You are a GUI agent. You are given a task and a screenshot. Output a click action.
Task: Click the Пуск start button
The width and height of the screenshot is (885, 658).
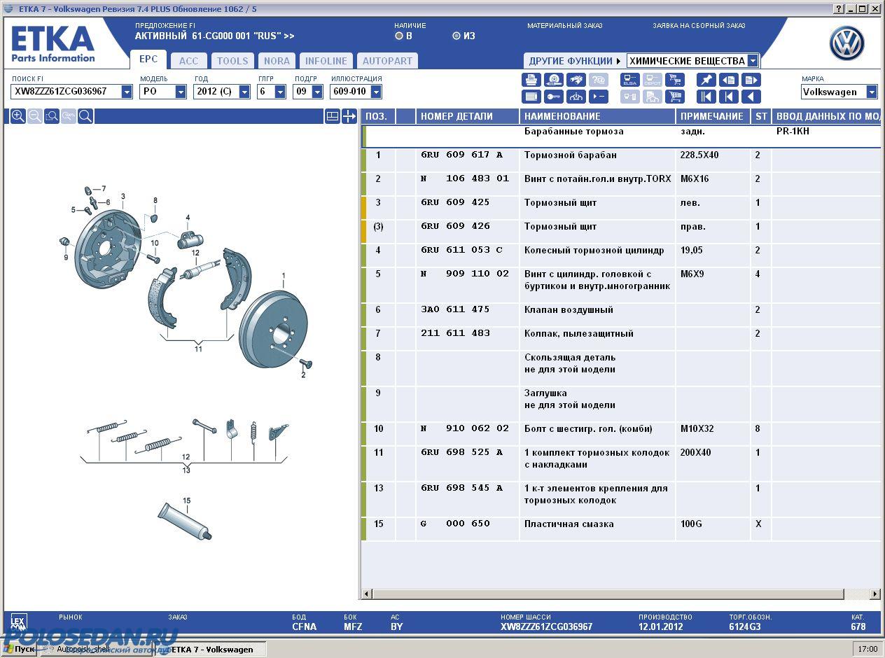tap(19, 649)
